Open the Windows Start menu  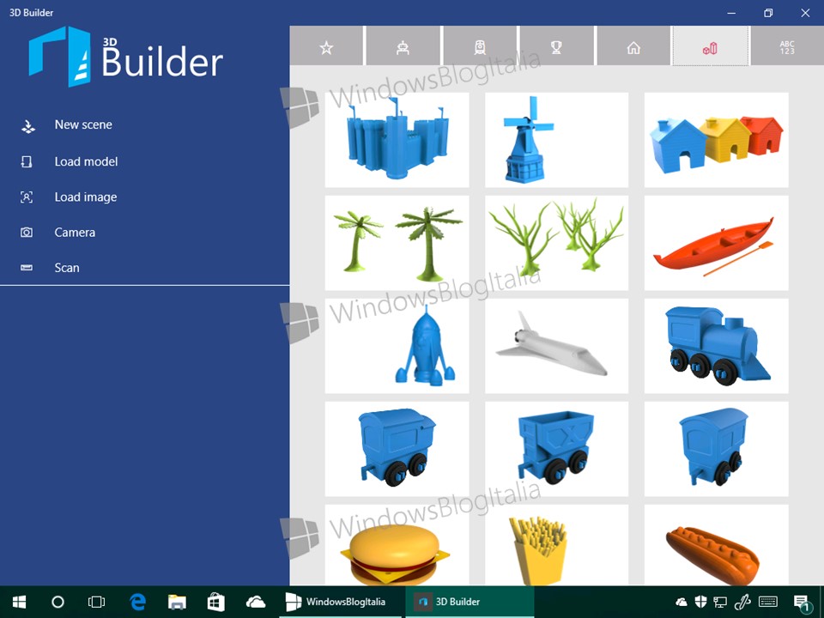tap(20, 602)
